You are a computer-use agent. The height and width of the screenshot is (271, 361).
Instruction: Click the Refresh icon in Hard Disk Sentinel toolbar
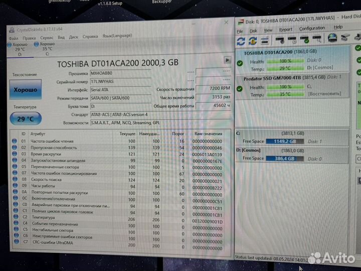(241, 42)
